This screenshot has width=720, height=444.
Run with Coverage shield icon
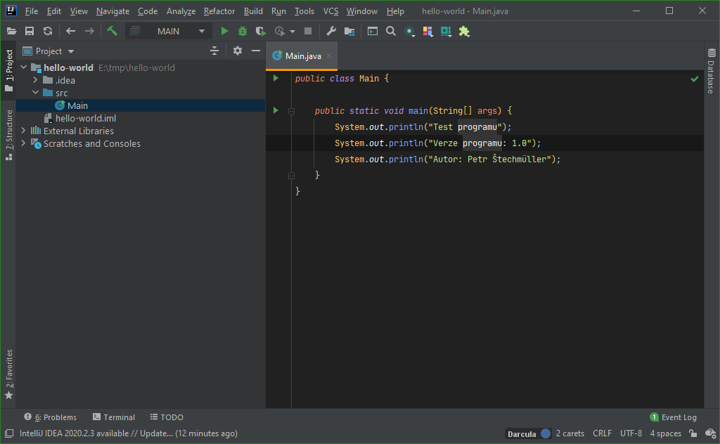click(x=261, y=31)
